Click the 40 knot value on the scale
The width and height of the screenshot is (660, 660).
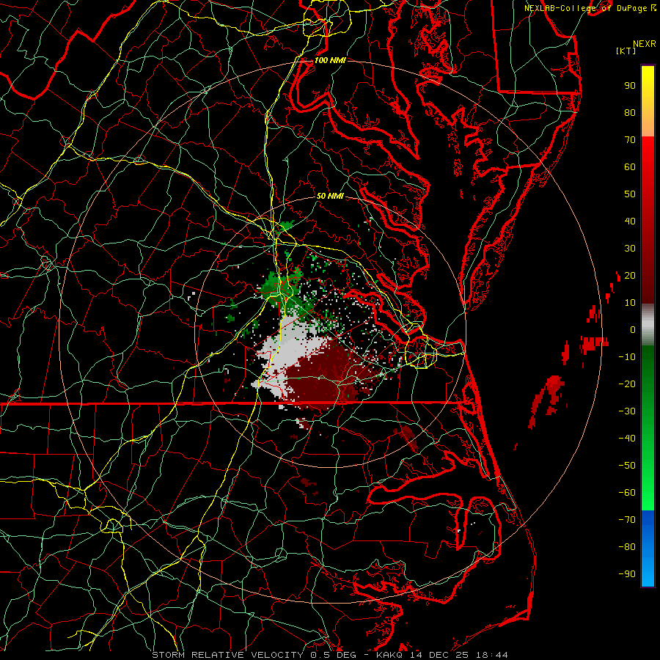click(630, 221)
